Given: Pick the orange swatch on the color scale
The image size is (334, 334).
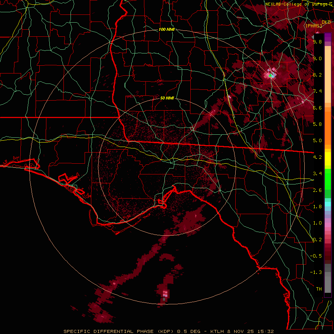Looking at the screenshot, I should click(328, 128).
